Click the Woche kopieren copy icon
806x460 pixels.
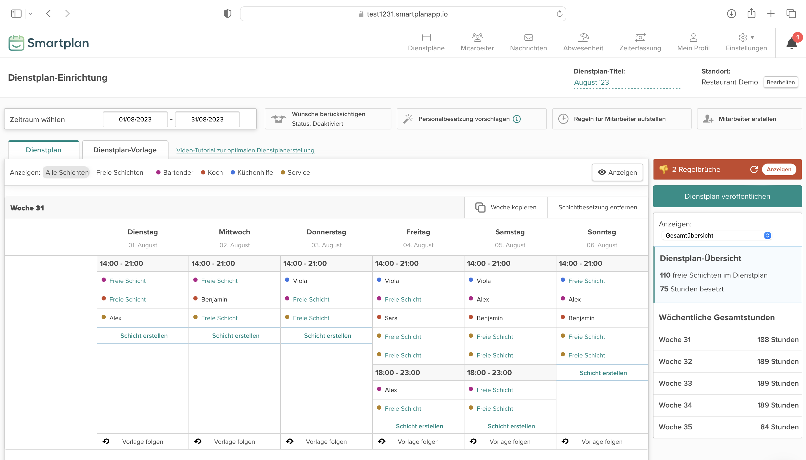tap(480, 207)
